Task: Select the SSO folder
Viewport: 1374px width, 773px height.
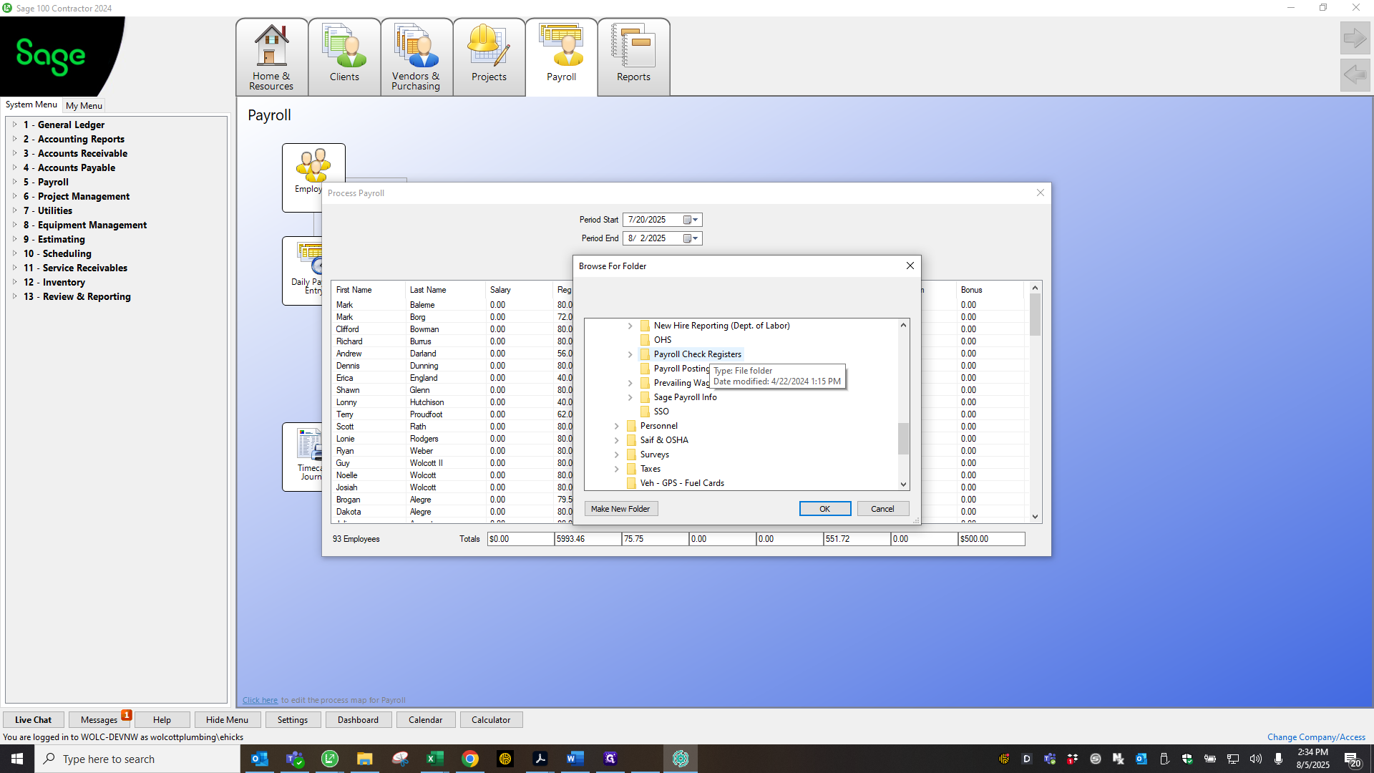Action: (x=661, y=412)
